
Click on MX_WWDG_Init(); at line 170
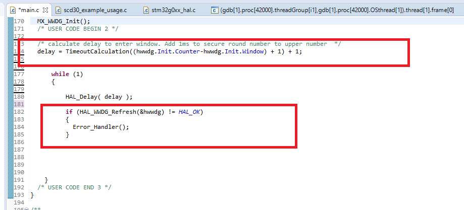[x=63, y=21]
